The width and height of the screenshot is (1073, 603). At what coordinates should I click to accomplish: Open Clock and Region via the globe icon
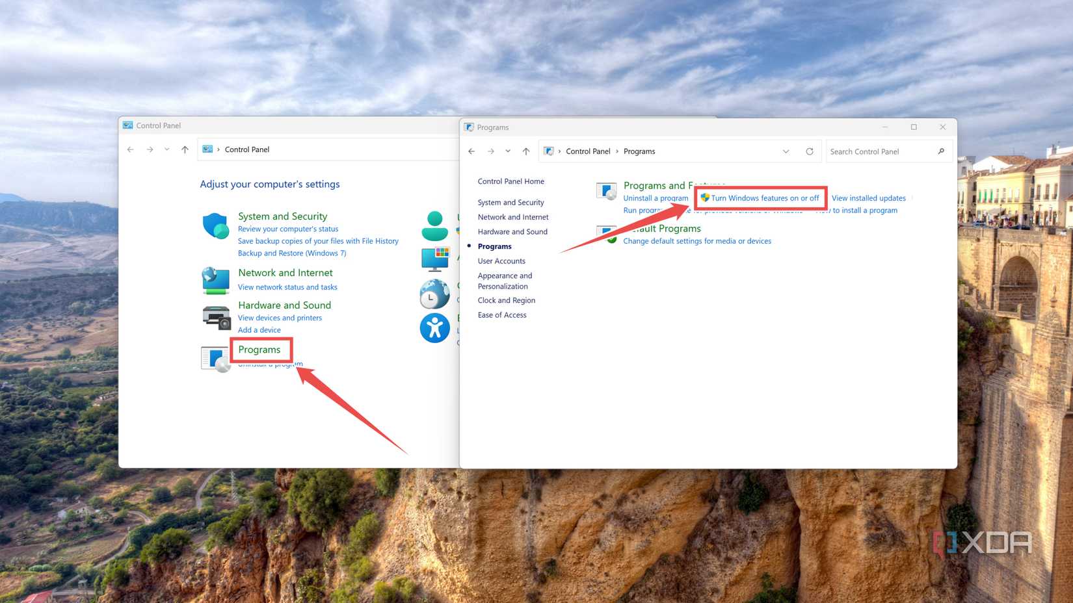pyautogui.click(x=434, y=294)
